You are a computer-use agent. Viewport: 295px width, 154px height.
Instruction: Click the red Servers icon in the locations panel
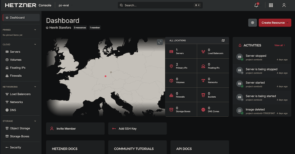pyautogui.click(x=171, y=51)
